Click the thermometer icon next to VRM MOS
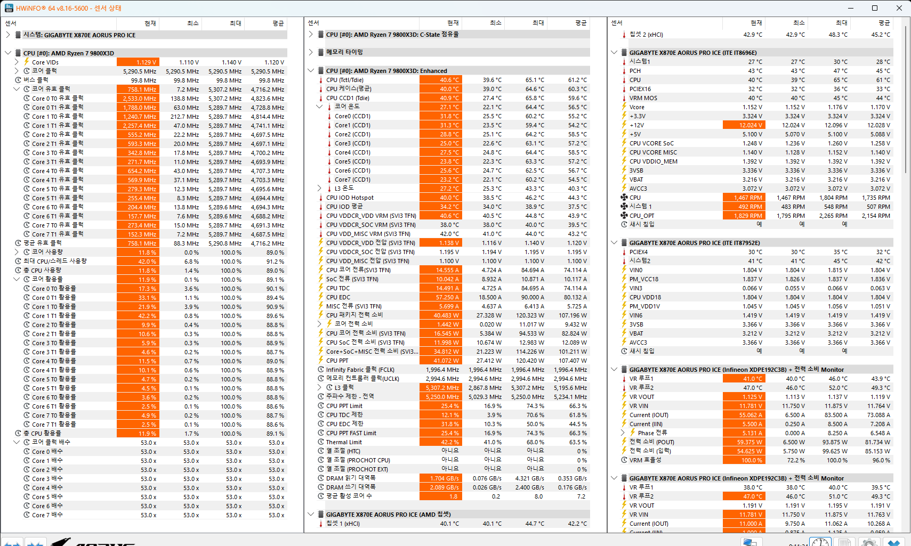Screen dimensions: 911x546 tap(624, 98)
